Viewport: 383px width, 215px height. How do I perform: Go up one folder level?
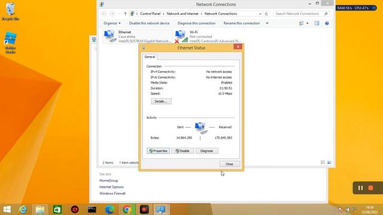pyautogui.click(x=125, y=14)
